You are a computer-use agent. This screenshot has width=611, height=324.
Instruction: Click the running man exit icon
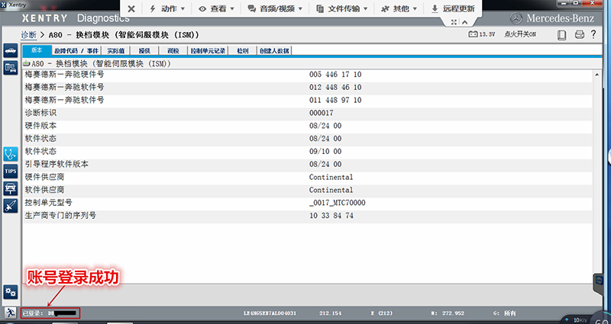coord(11,313)
